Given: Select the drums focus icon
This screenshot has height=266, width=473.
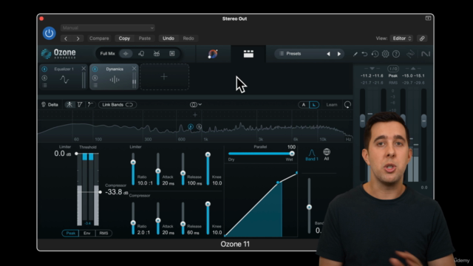Looking at the screenshot, I should point(157,54).
